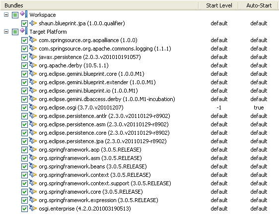Click the org.apache.derby bundle icon

33,65
